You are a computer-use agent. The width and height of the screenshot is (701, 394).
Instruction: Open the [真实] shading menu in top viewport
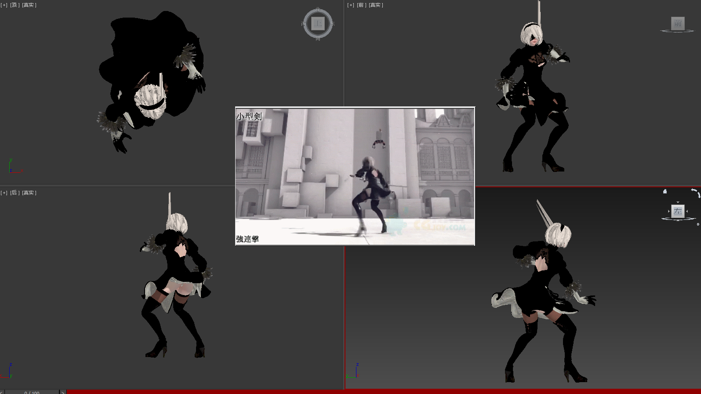[29, 5]
